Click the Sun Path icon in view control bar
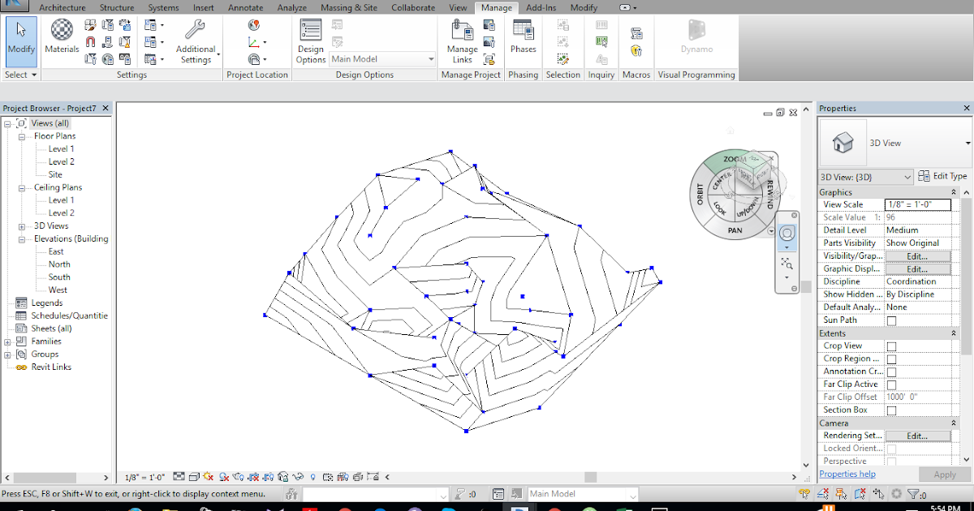 [209, 477]
